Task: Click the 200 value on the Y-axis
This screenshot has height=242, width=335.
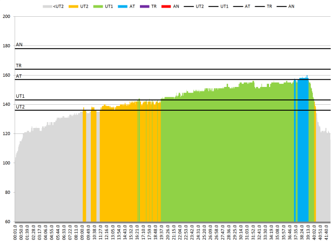Action: (x=6, y=17)
